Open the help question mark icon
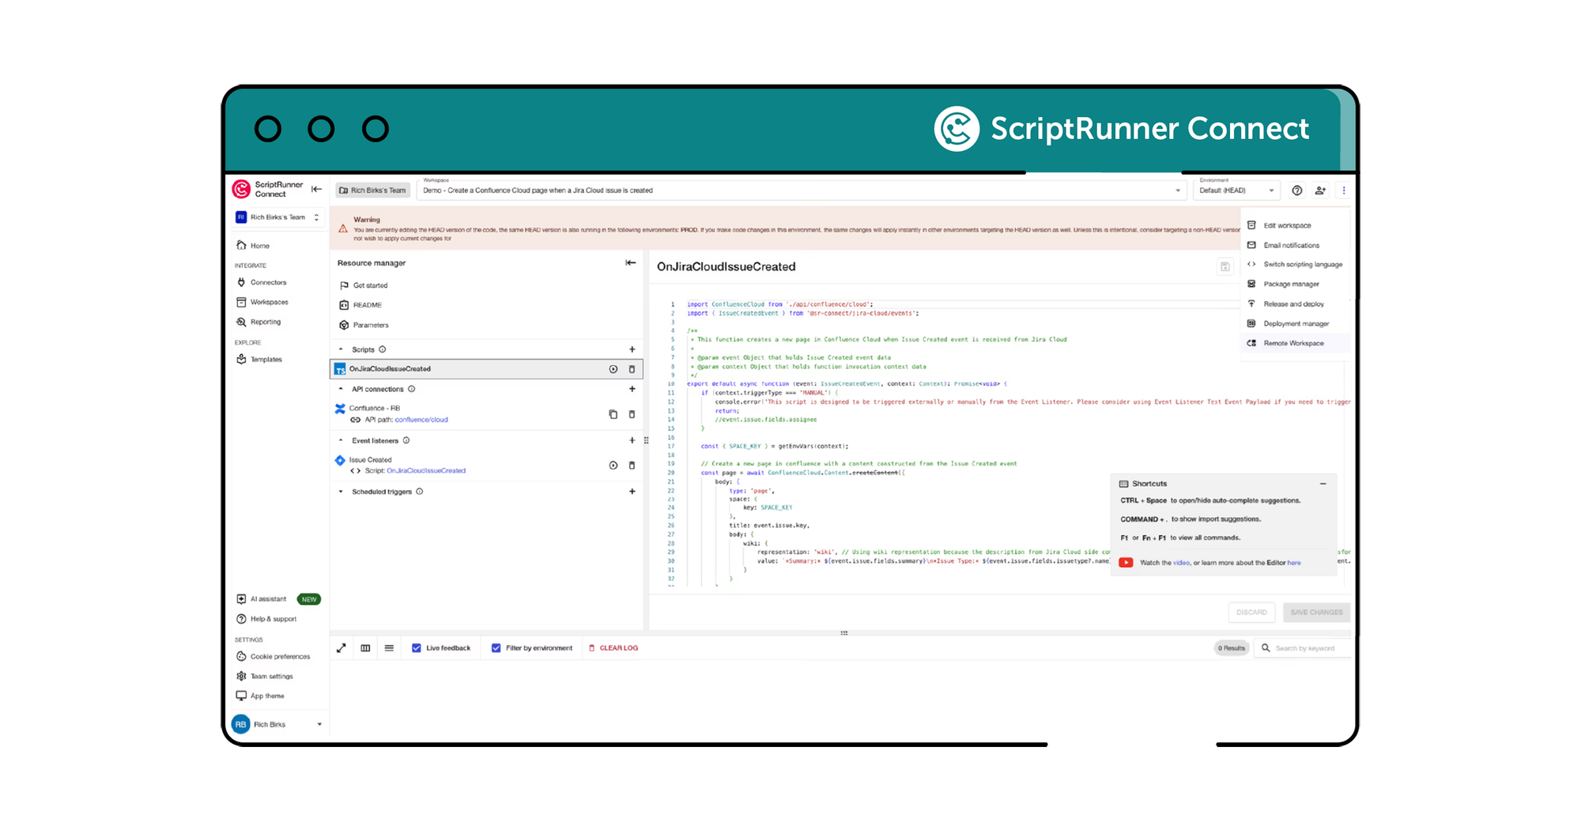 [1296, 191]
